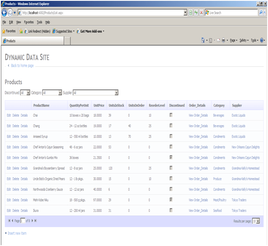Jump to last page arrow in pager

coord(35,220)
